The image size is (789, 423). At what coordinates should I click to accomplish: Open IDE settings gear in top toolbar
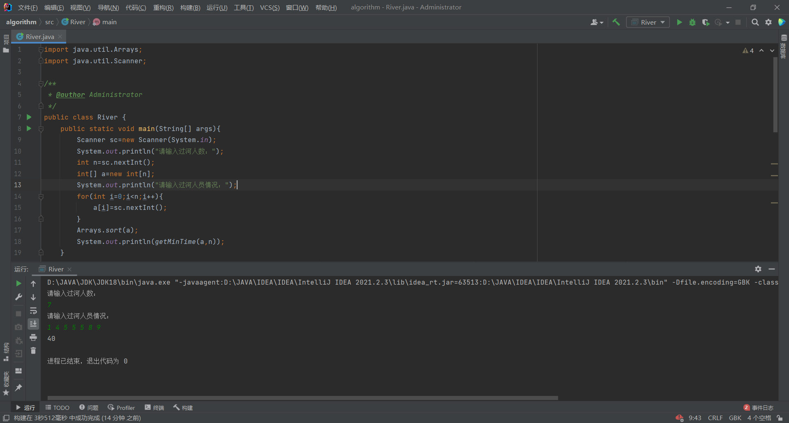coord(768,22)
